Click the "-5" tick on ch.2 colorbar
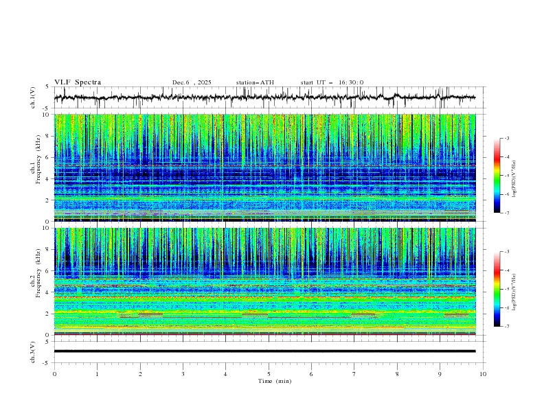Image resolution: width=544 pixels, height=420 pixels. 507,289
